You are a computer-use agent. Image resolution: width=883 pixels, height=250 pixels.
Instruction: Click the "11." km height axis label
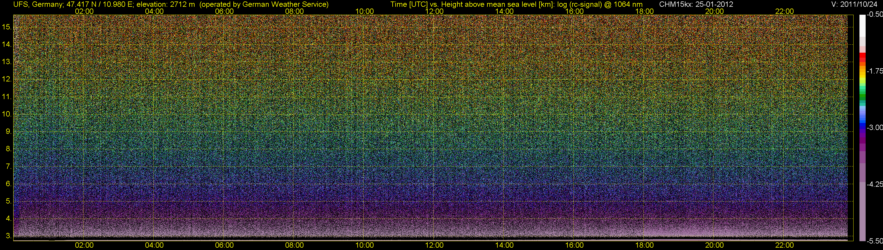(7, 97)
